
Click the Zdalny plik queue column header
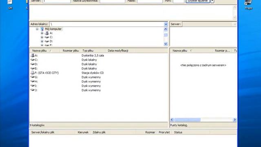click(113, 132)
